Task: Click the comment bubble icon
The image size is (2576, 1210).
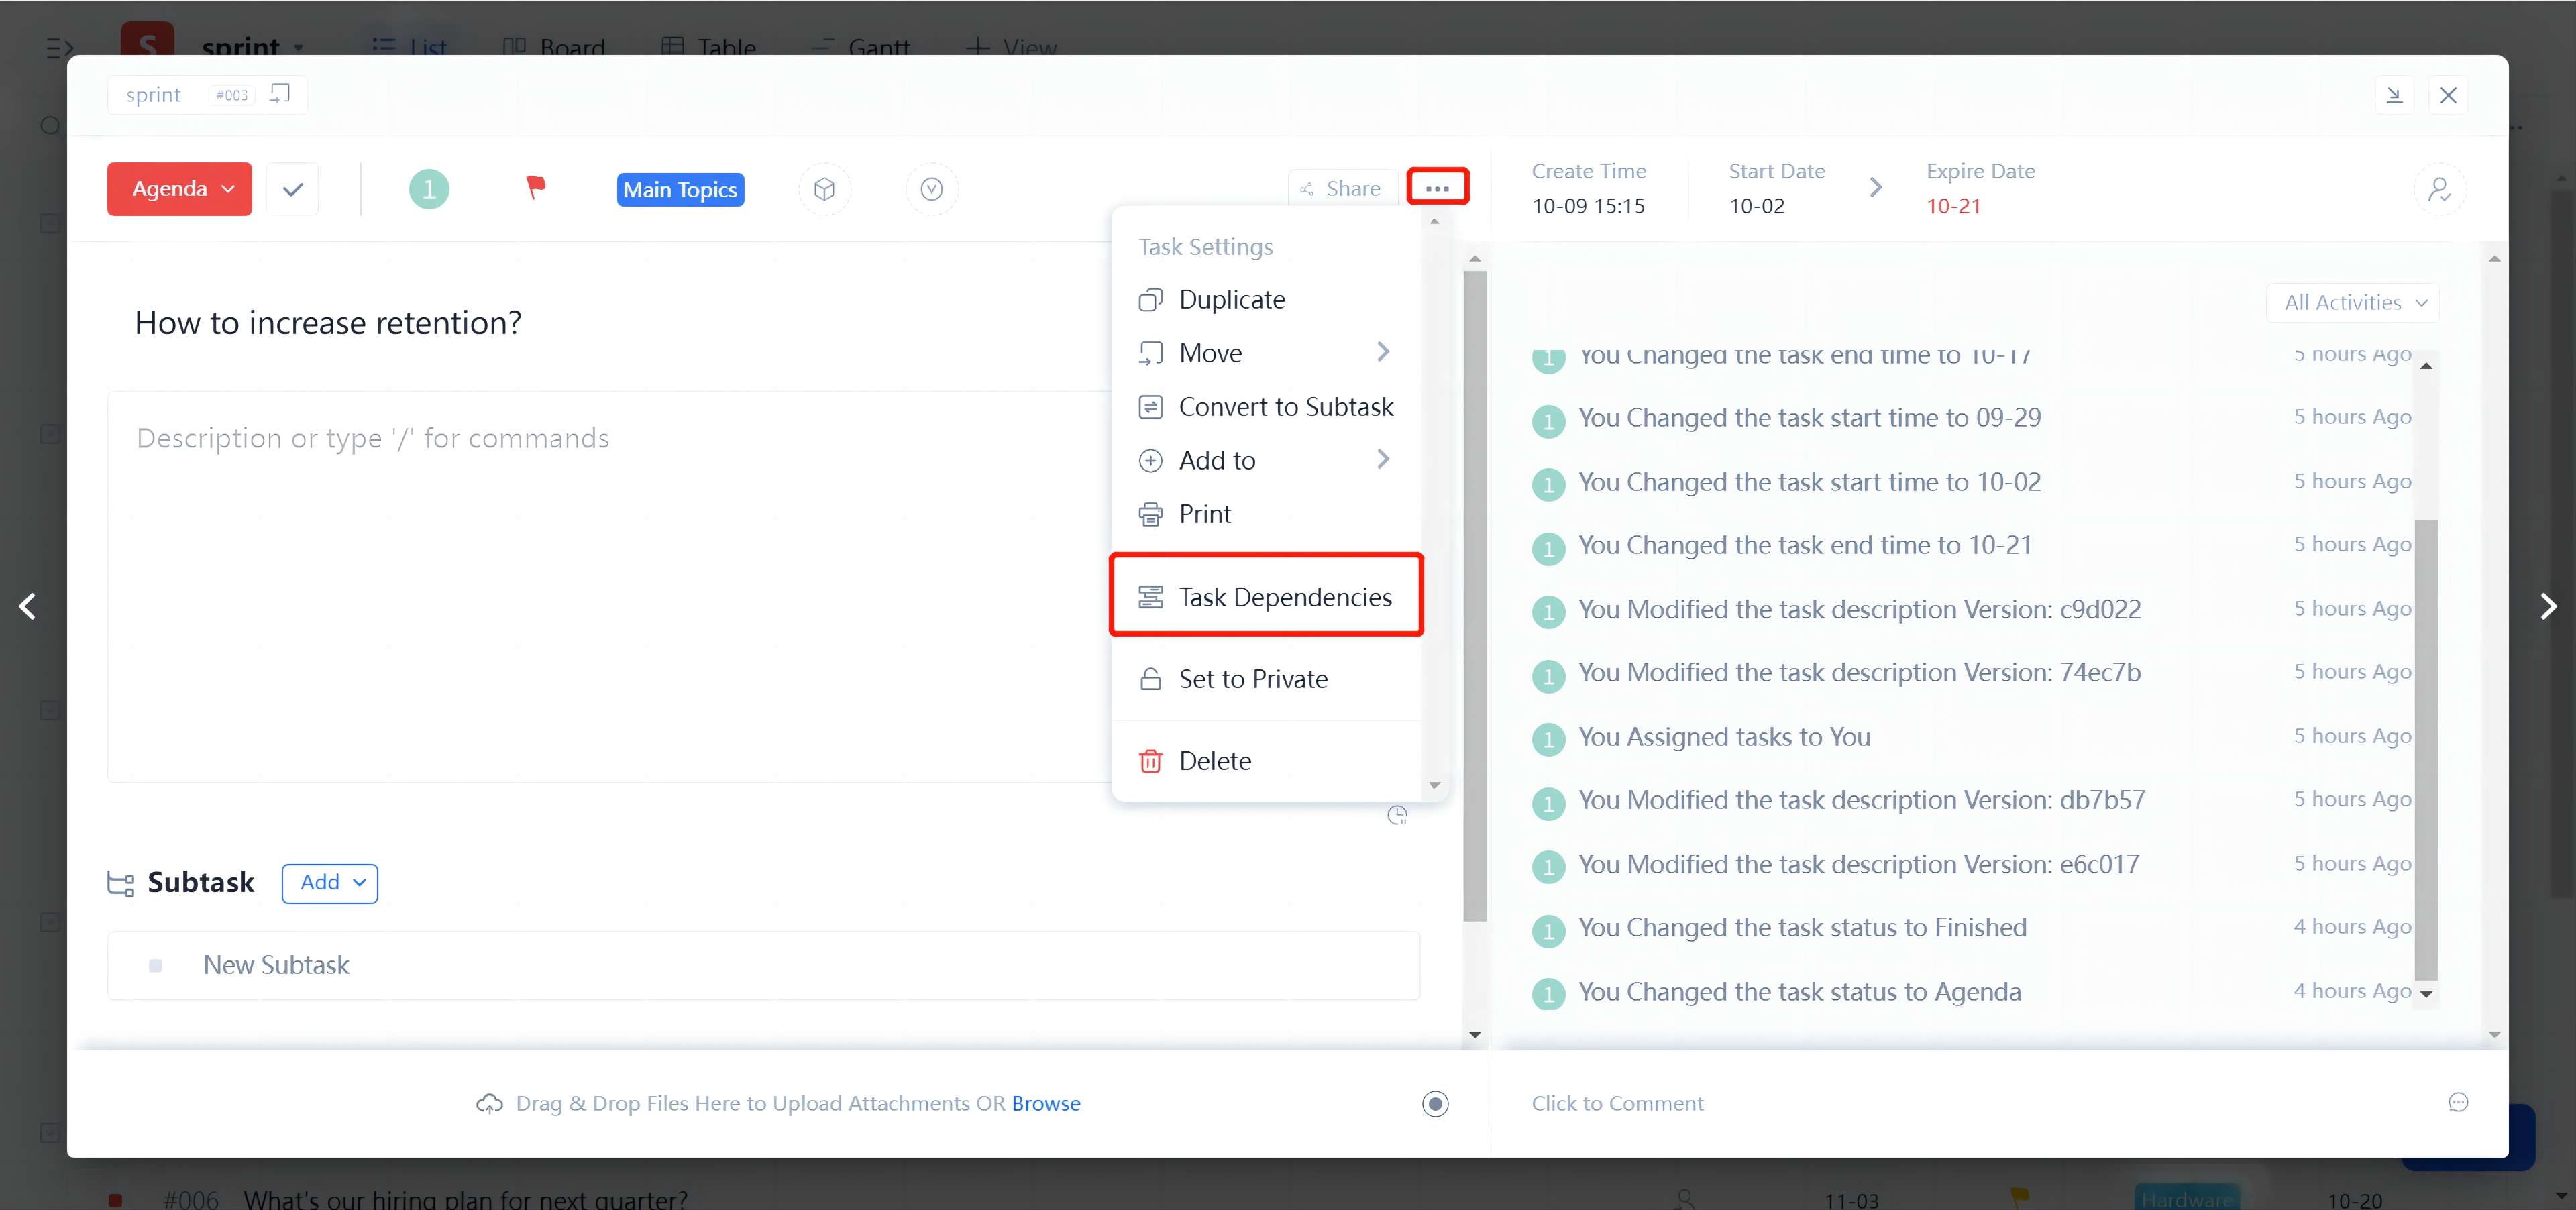Action: click(x=2458, y=1102)
